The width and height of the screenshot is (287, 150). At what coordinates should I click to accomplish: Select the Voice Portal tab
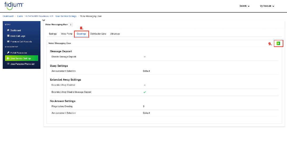pos(66,34)
